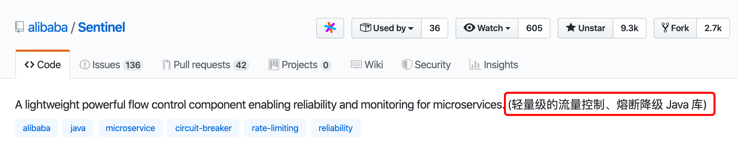Click the colorful pinwheel extension icon
This screenshot has width=738, height=145.
pyautogui.click(x=330, y=28)
